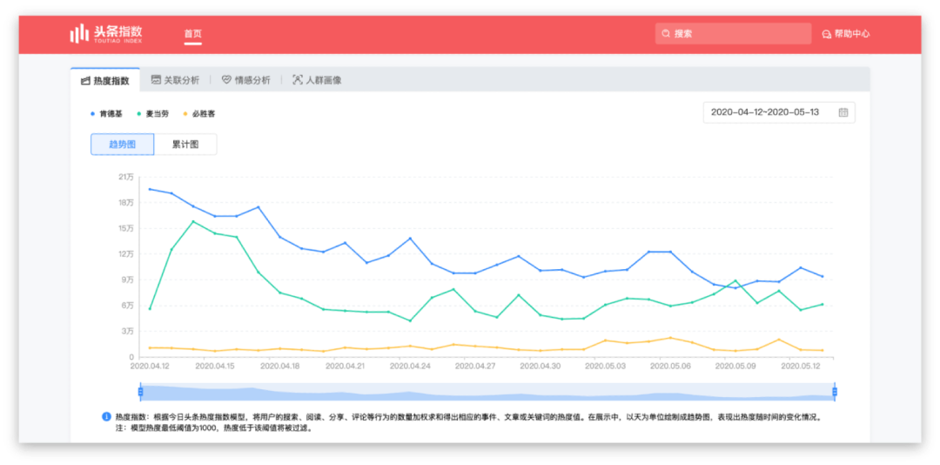Click the left handle of range slider
This screenshot has height=465, width=940.
click(x=140, y=392)
